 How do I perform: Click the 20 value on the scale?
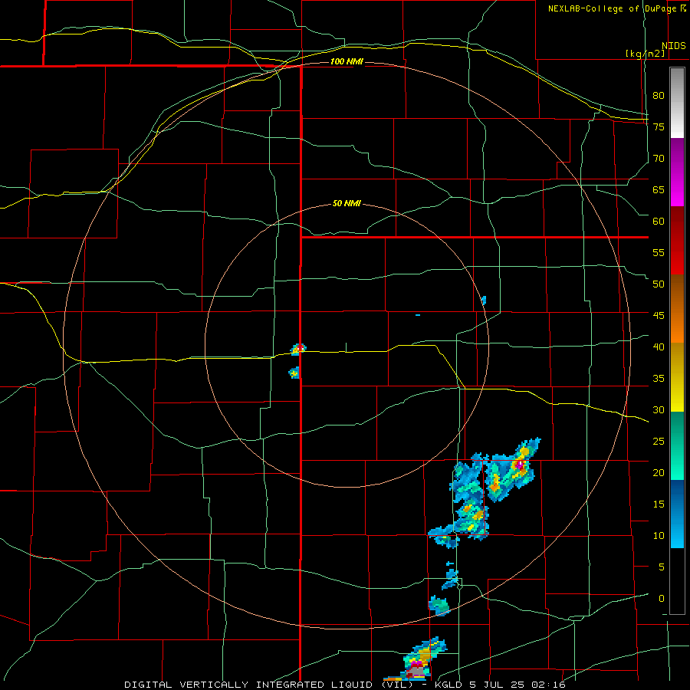(659, 472)
